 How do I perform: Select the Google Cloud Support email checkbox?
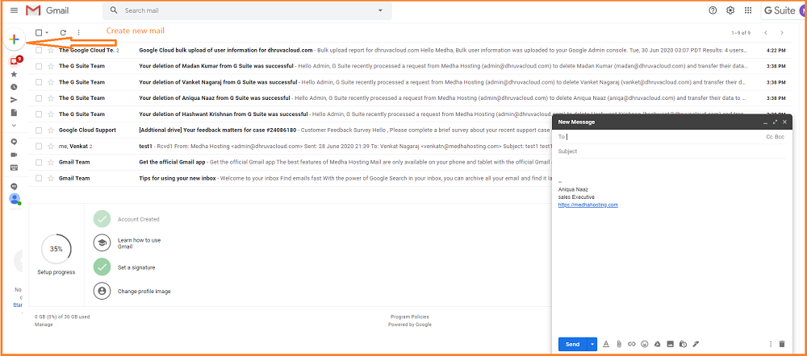[39, 130]
